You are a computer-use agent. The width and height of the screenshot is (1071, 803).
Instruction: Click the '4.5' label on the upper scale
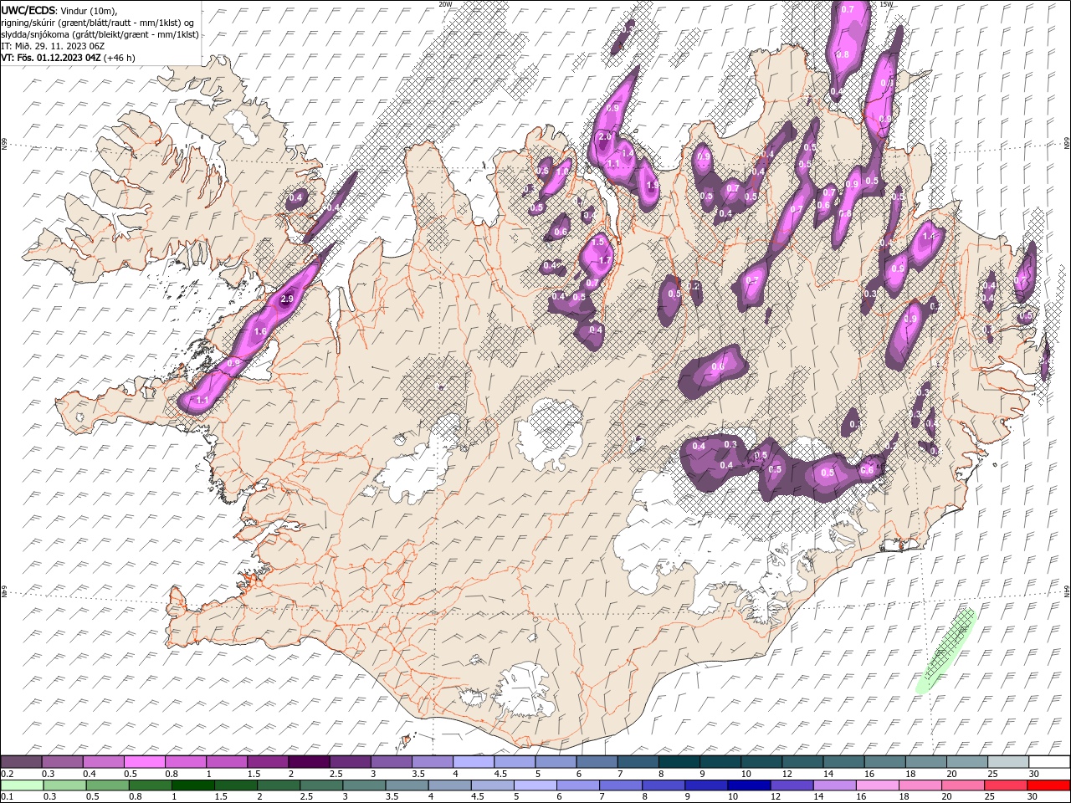coord(500,774)
